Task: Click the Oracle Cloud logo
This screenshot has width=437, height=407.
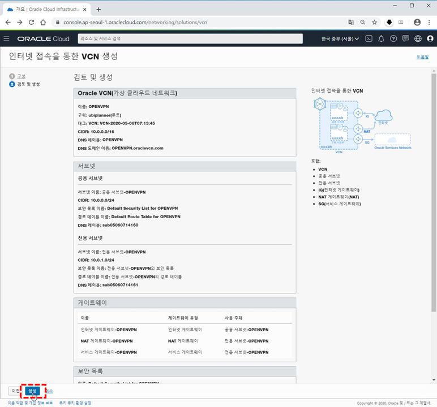Action: (43, 38)
